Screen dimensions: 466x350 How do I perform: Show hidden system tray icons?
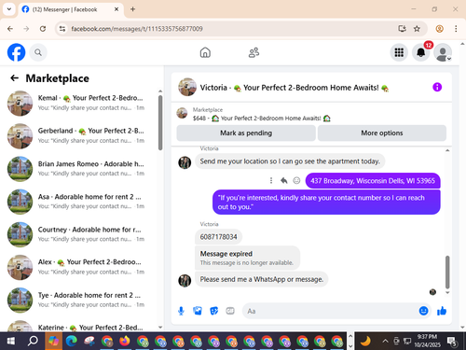(385, 341)
